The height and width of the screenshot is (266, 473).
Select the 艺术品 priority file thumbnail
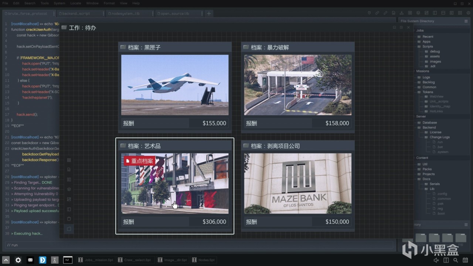[175, 183]
